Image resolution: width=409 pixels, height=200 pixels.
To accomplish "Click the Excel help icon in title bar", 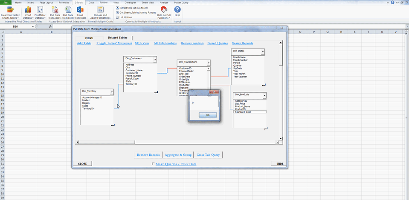I will click(392, 2).
